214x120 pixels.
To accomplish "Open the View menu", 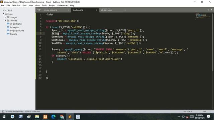I will click(31, 5).
